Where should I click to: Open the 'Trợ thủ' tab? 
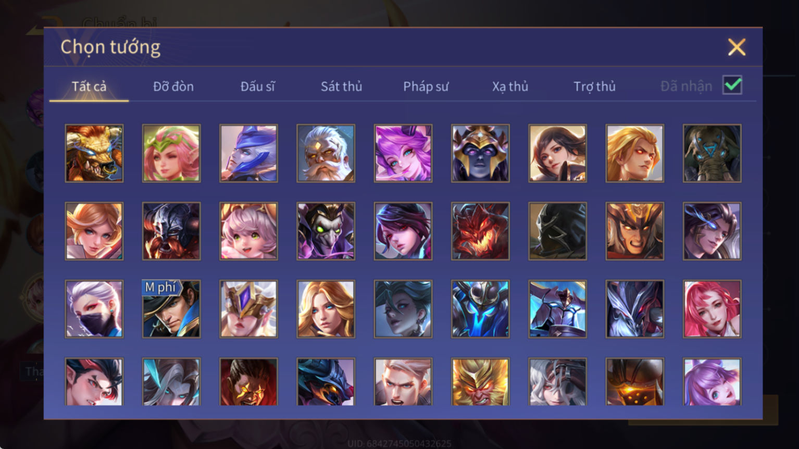[x=594, y=86]
